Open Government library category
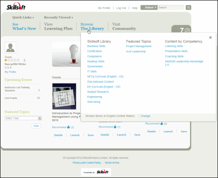 coord(95,66)
